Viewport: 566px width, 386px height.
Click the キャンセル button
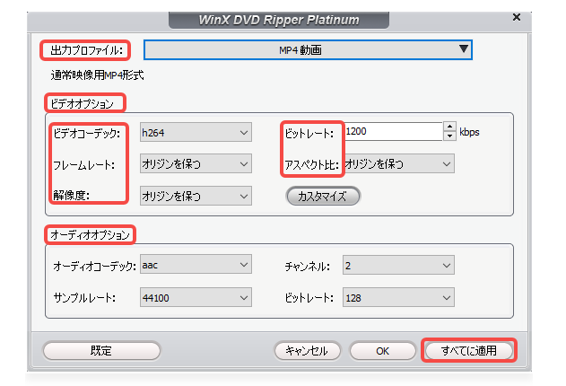tap(307, 351)
